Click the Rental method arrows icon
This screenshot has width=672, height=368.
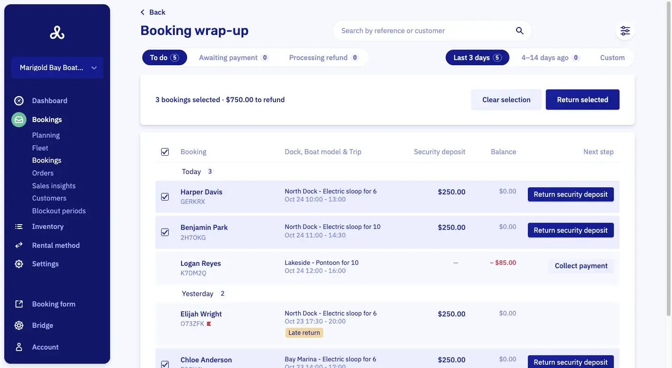click(x=19, y=245)
